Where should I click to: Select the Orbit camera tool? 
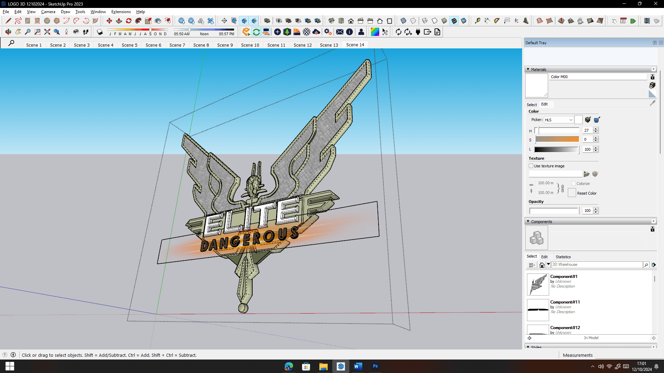(8, 32)
